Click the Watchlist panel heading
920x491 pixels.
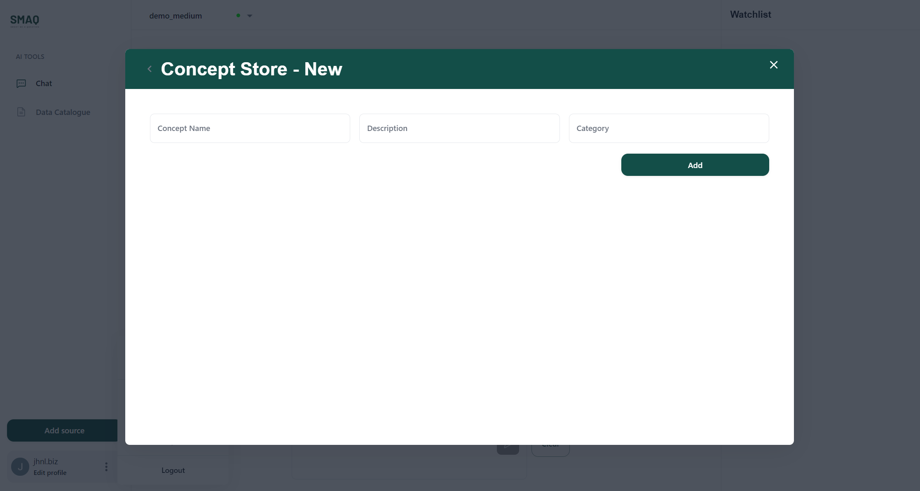[750, 14]
